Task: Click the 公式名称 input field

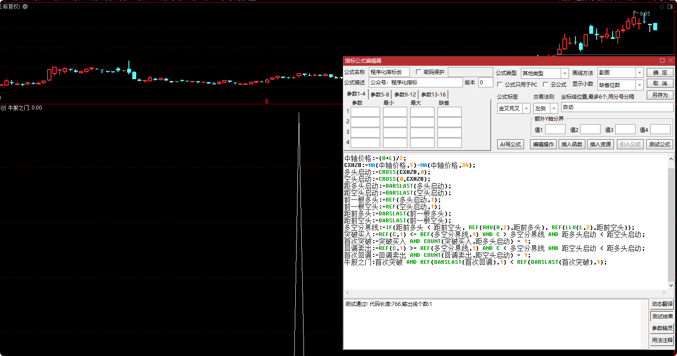Action: click(x=389, y=72)
